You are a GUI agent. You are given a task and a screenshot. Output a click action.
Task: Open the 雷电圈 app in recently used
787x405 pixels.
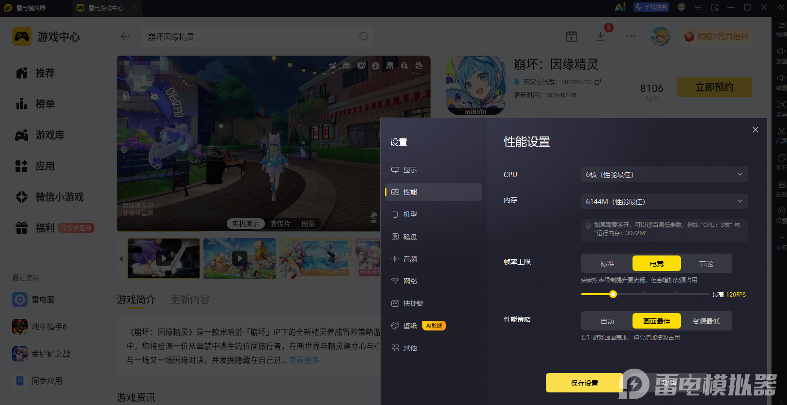(x=34, y=300)
